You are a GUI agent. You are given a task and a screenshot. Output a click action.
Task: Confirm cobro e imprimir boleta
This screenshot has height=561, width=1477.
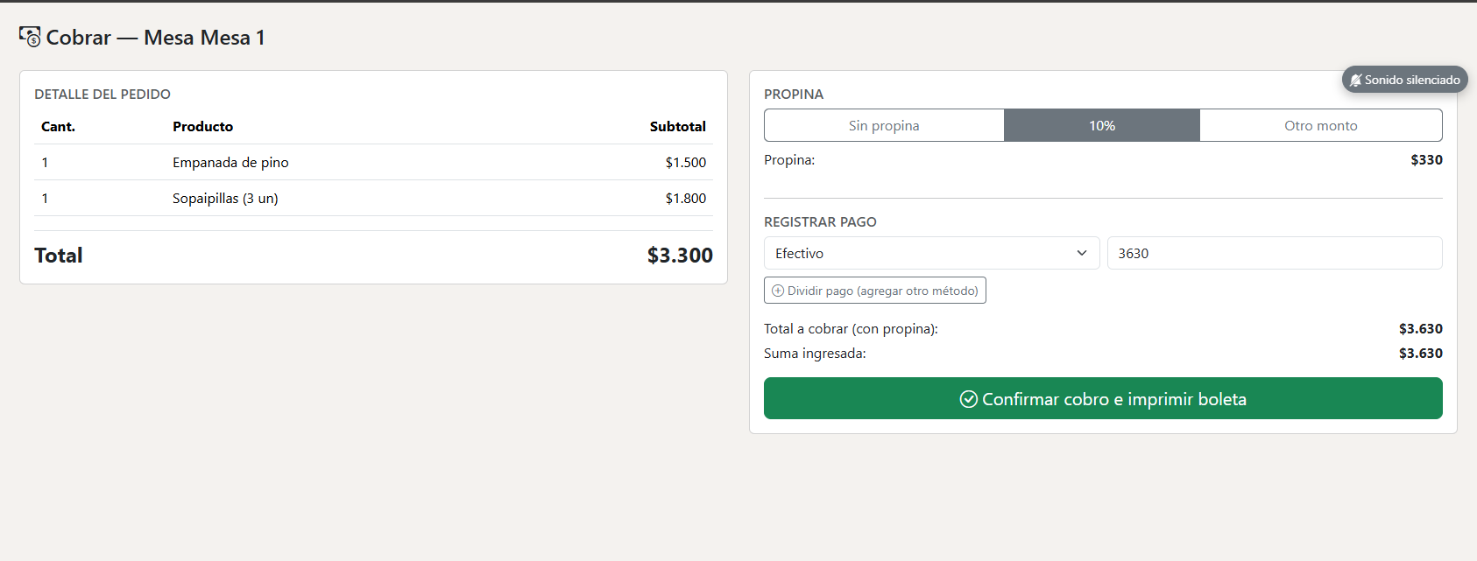point(1103,398)
